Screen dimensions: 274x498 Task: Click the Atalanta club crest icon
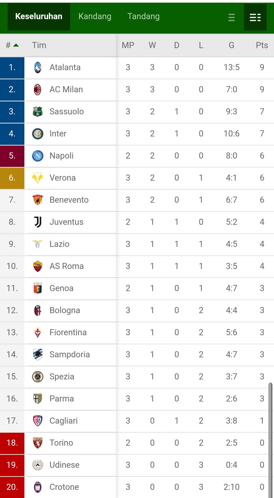click(38, 68)
